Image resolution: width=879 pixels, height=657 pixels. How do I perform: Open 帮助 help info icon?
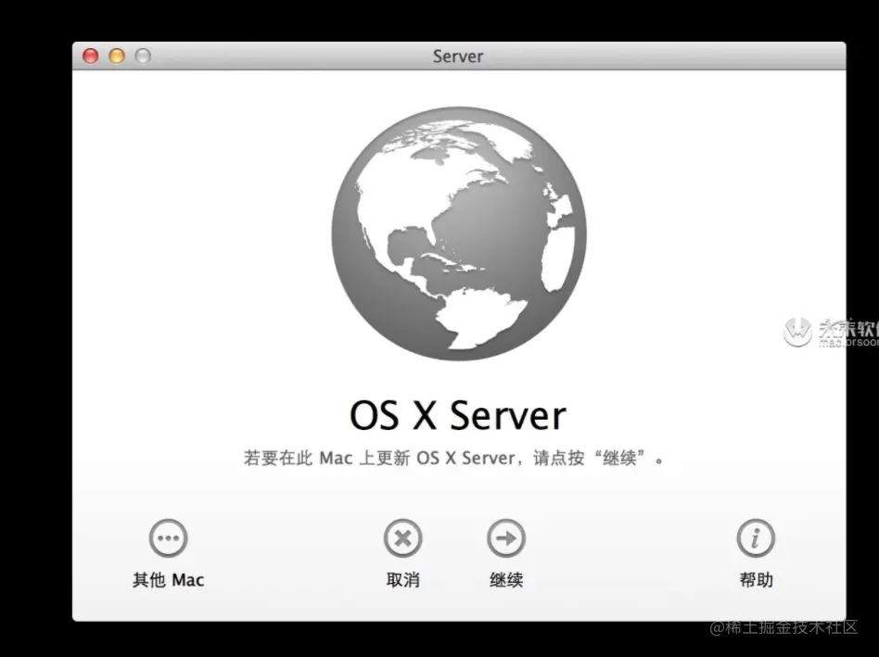coord(755,538)
